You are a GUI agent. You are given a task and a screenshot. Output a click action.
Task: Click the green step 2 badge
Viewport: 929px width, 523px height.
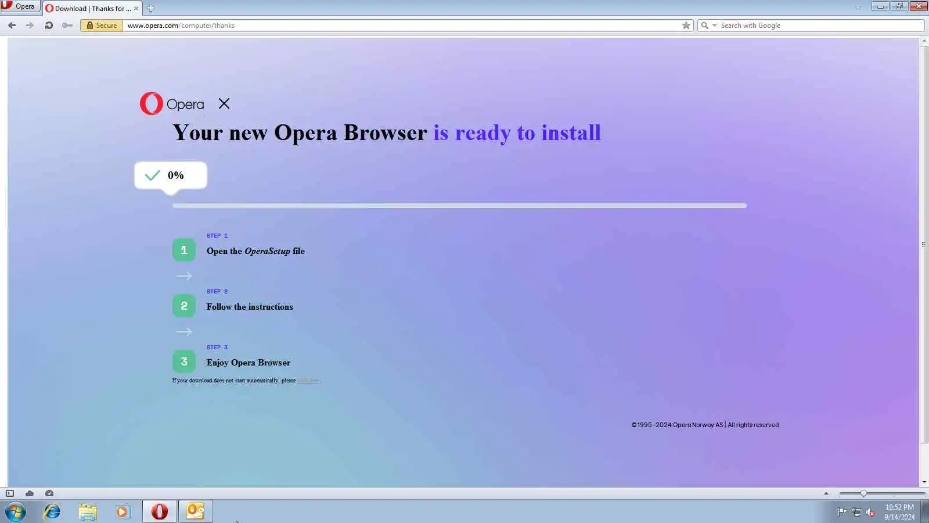click(184, 306)
